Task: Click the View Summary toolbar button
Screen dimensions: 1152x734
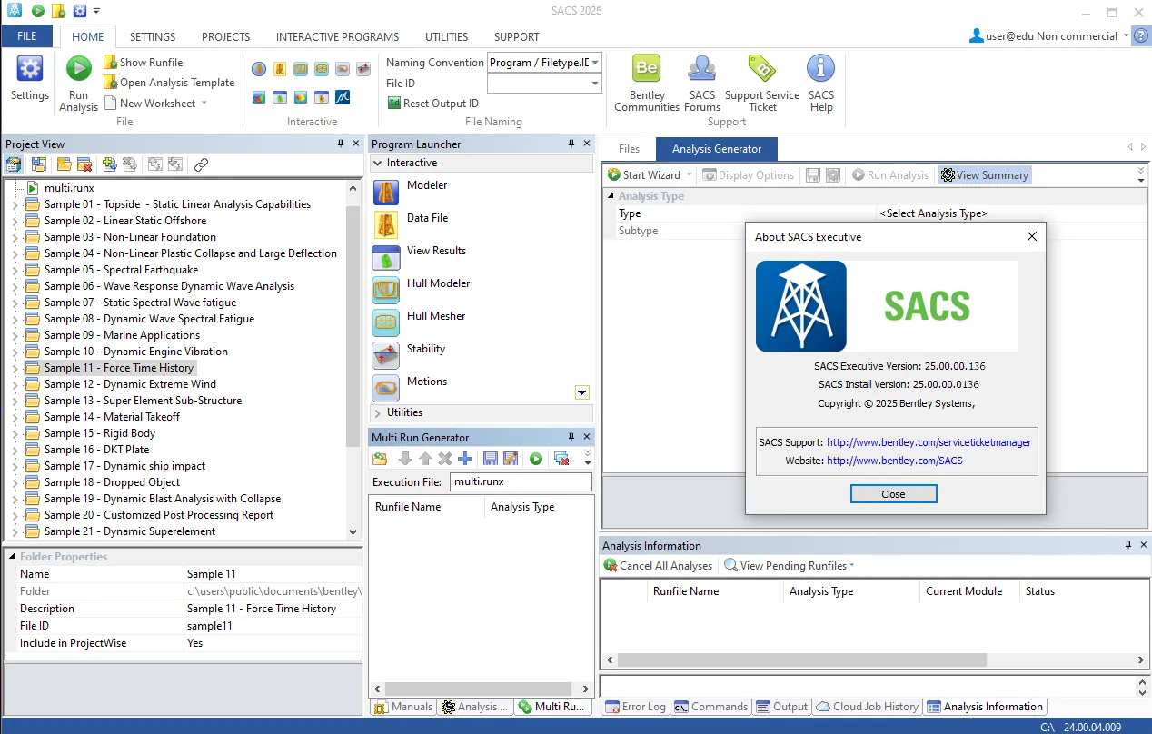Action: (985, 175)
